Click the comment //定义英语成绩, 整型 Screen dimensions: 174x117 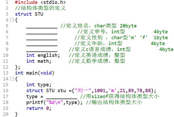point(97,55)
